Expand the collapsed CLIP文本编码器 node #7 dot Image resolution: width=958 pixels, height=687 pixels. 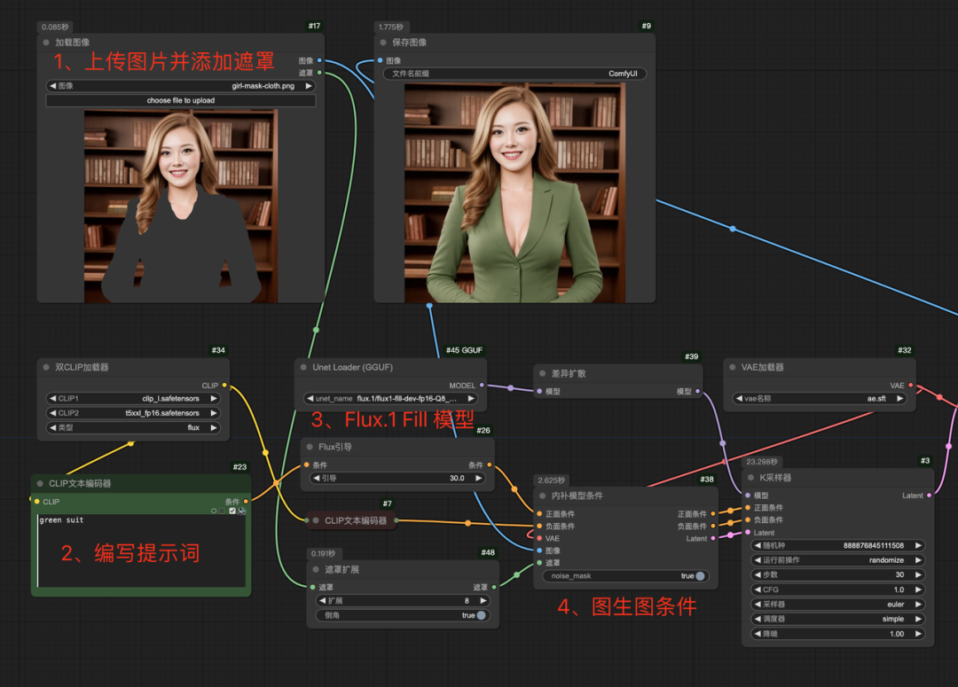click(x=316, y=521)
